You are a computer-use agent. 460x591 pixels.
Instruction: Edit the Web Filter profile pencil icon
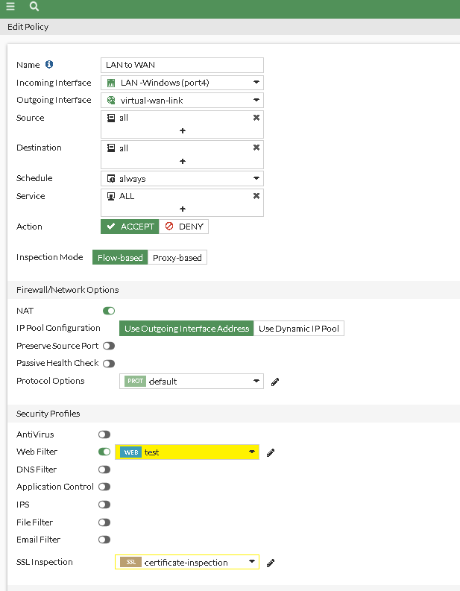(271, 452)
